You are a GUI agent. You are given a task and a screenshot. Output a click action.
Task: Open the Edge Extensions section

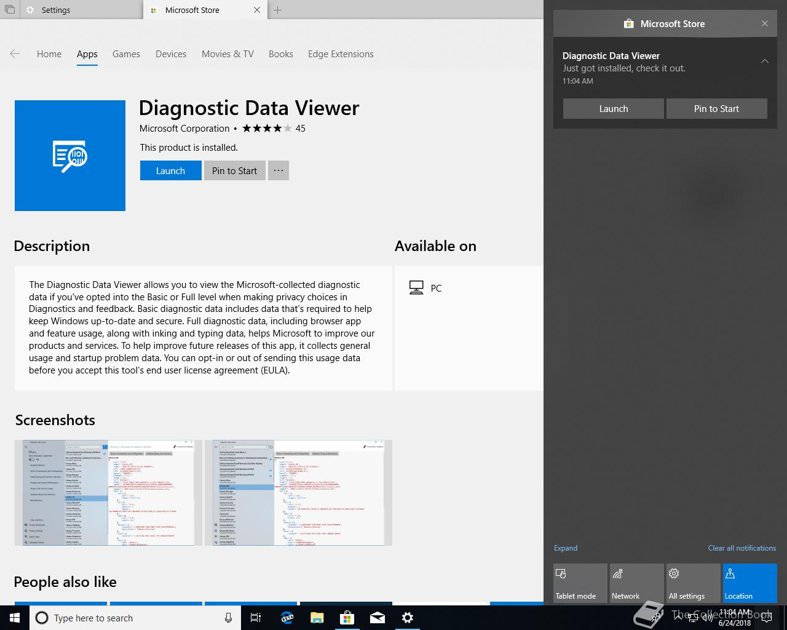click(x=341, y=54)
